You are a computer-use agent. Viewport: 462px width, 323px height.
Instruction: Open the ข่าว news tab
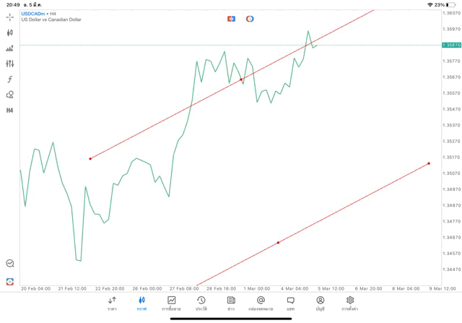point(231,303)
